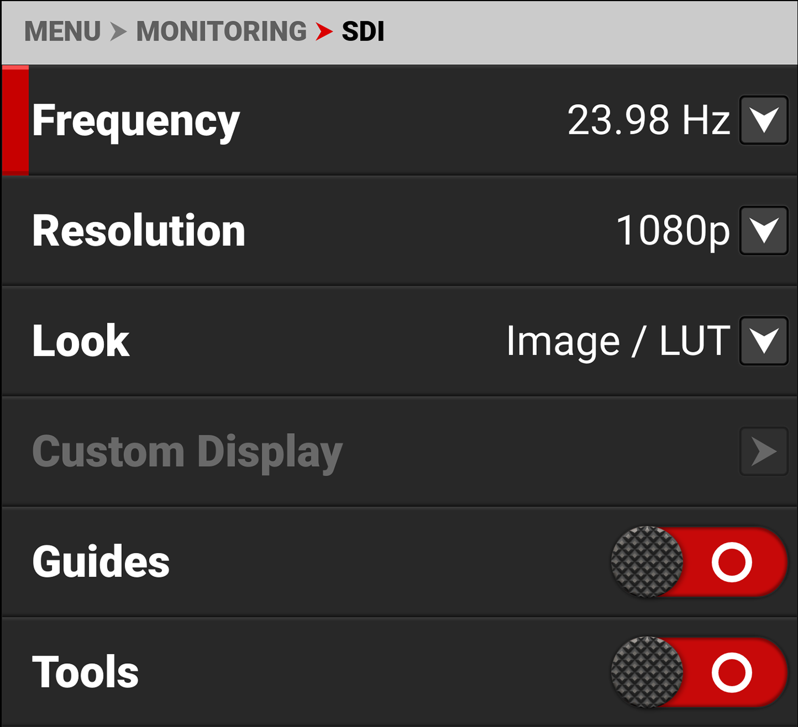Click the Guides label text
This screenshot has width=798, height=727.
pos(101,562)
